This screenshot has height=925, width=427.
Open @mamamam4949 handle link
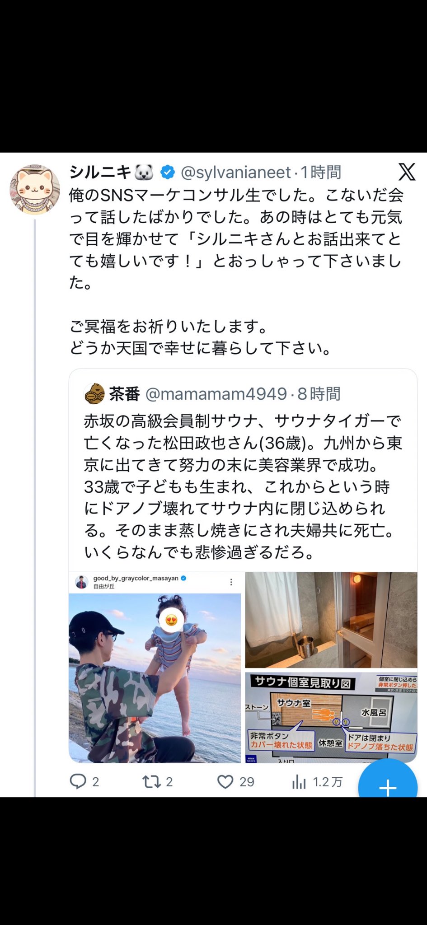216,394
